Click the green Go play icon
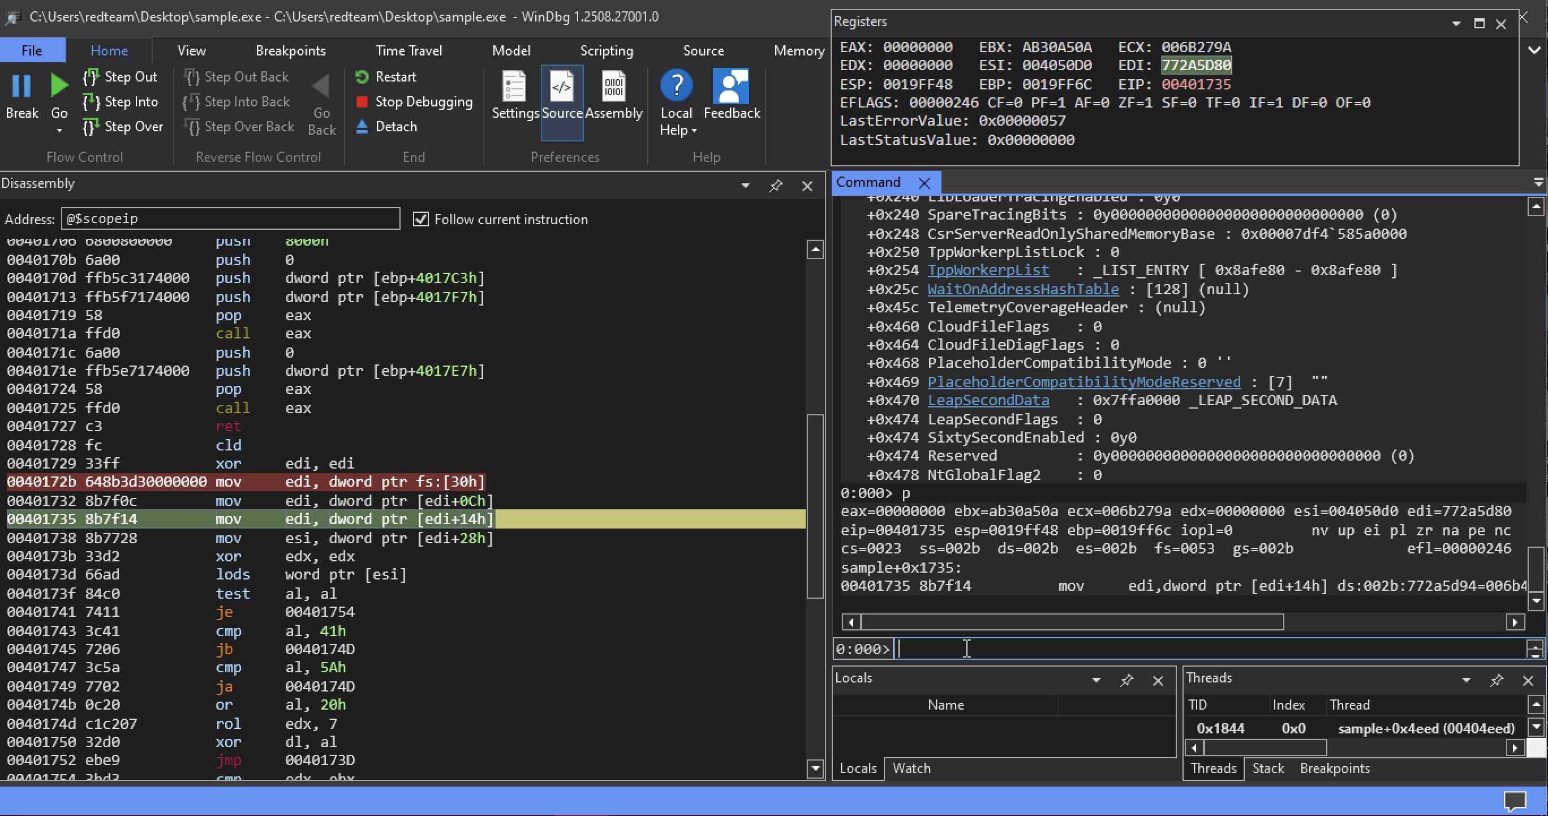The height and width of the screenshot is (816, 1548). point(59,86)
